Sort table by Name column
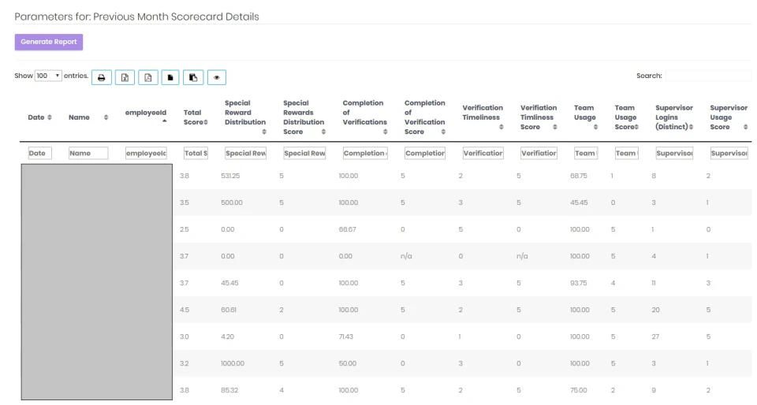Viewport: 757px width, 405px height. 88,117
